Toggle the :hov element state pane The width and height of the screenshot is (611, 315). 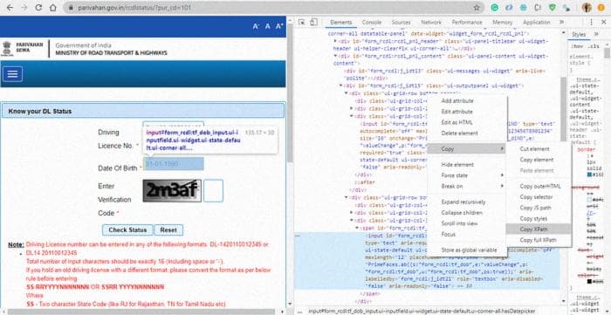coord(577,46)
